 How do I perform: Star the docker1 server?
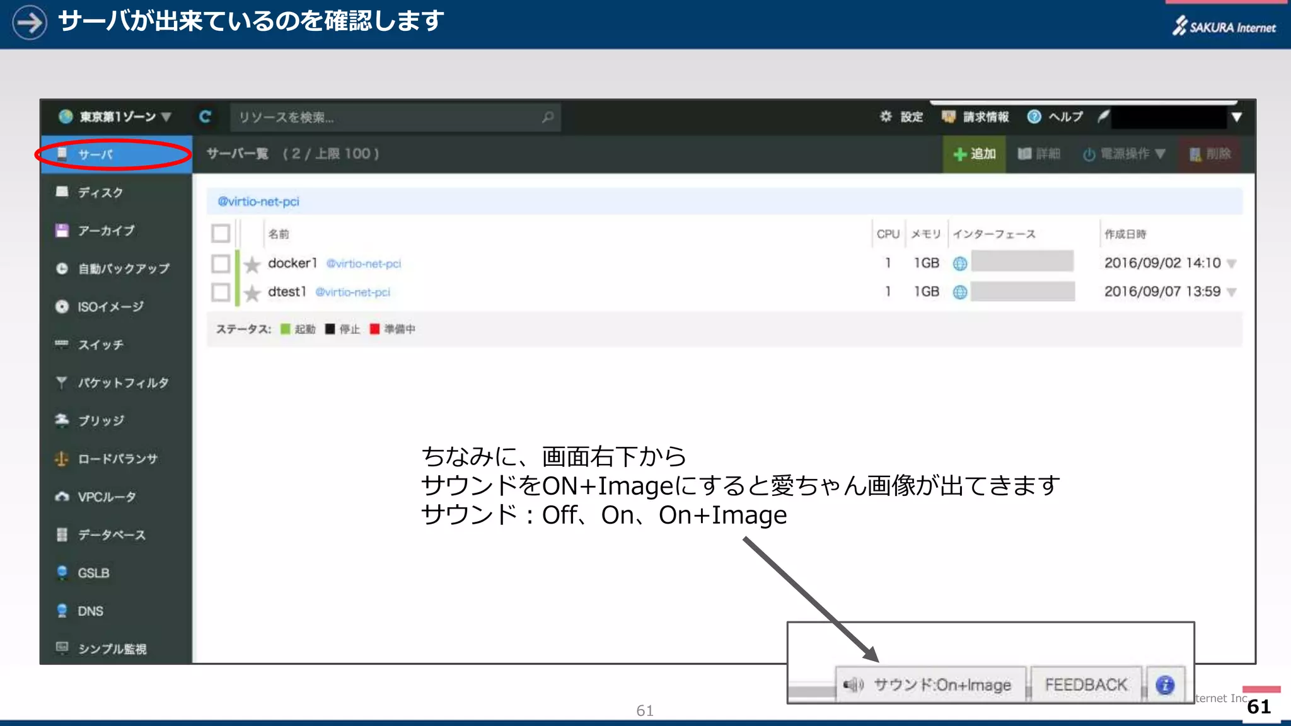252,264
